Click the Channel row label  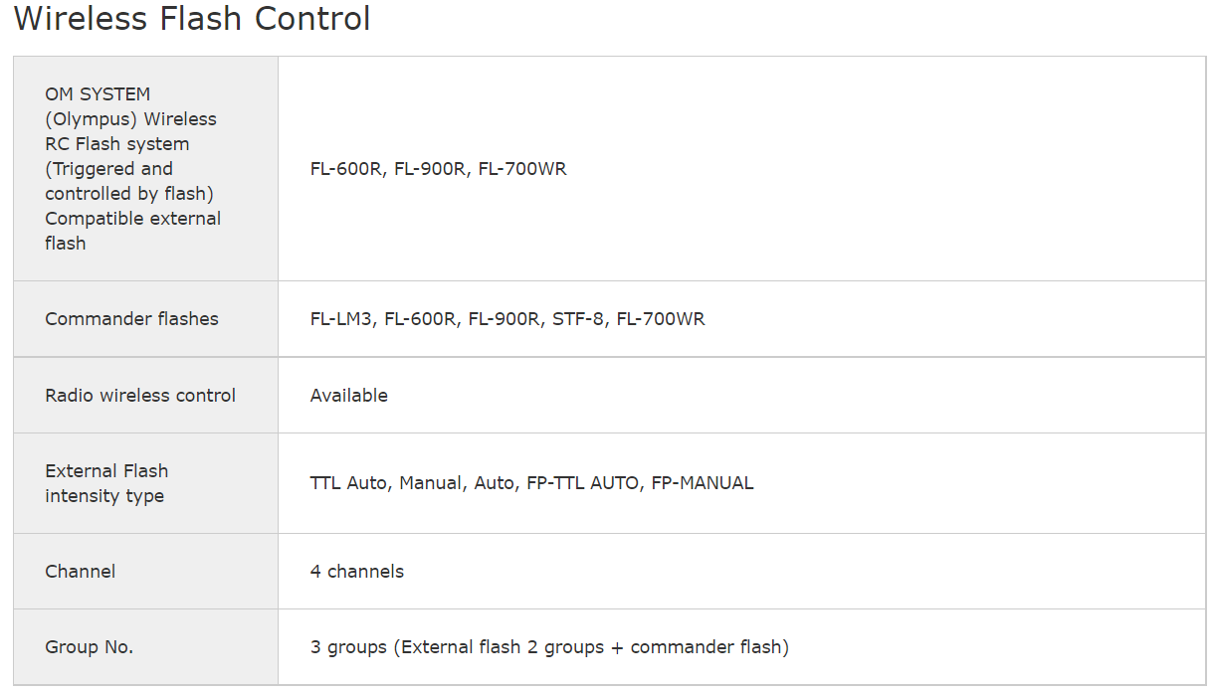click(x=80, y=572)
